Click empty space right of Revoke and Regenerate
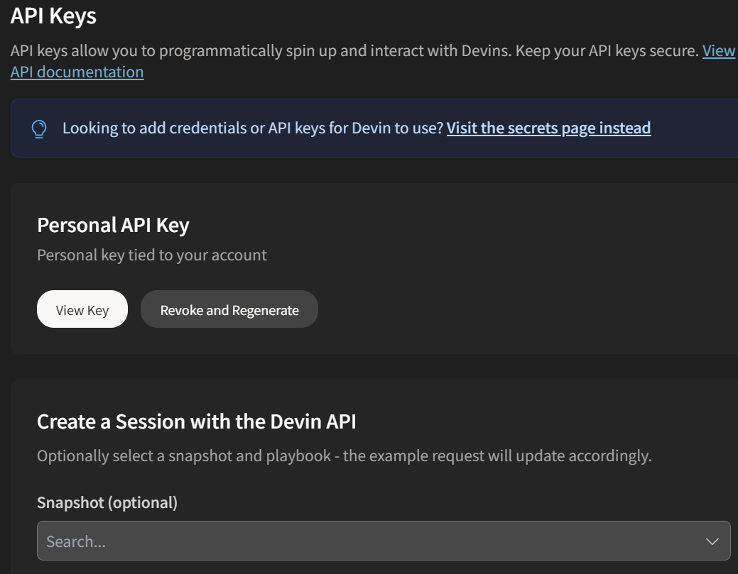This screenshot has width=738, height=574. click(497, 309)
